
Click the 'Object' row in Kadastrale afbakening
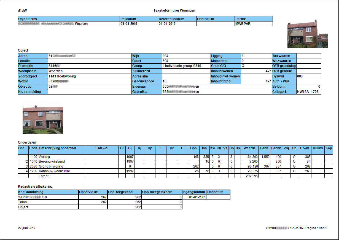coord(100,207)
